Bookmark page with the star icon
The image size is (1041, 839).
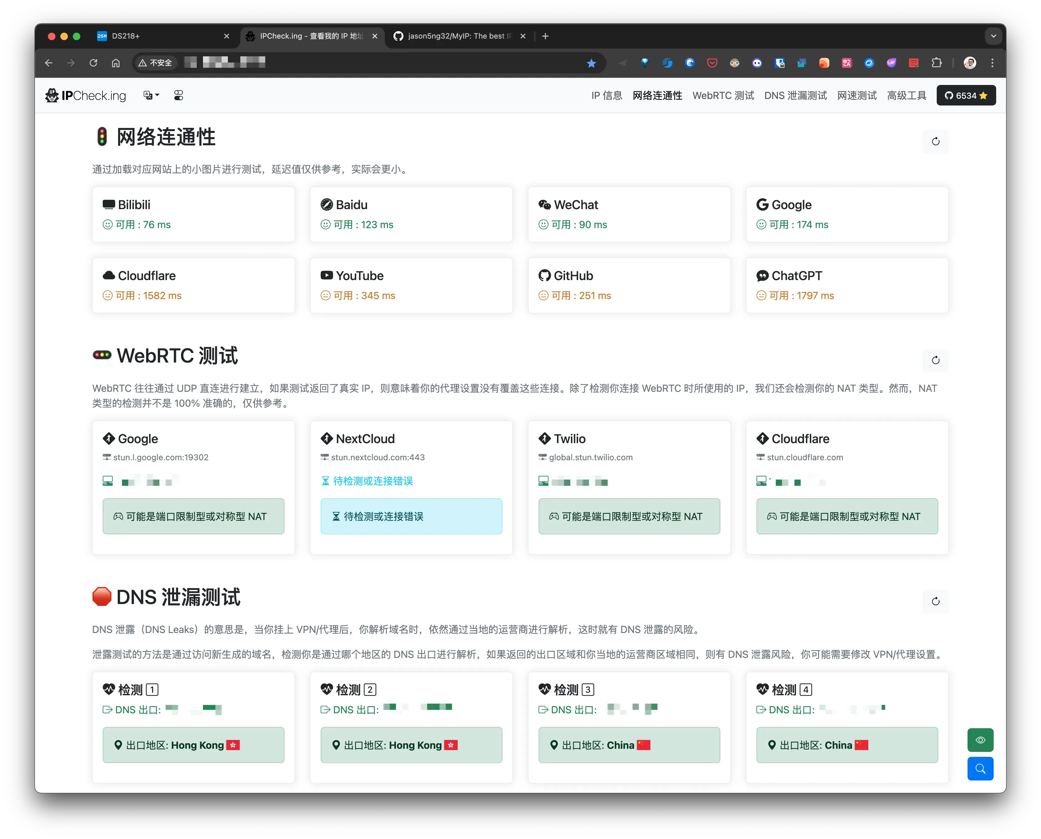pos(591,63)
